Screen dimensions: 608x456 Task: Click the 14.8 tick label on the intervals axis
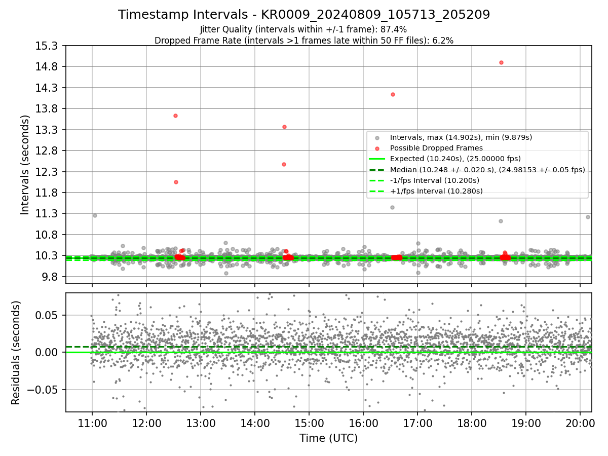coord(48,67)
